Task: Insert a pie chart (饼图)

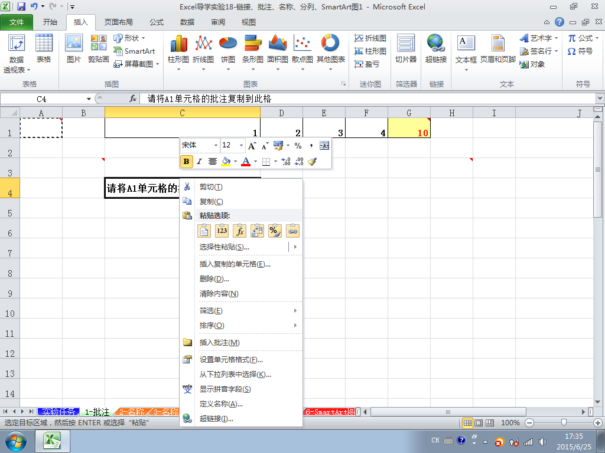Action: pyautogui.click(x=228, y=52)
